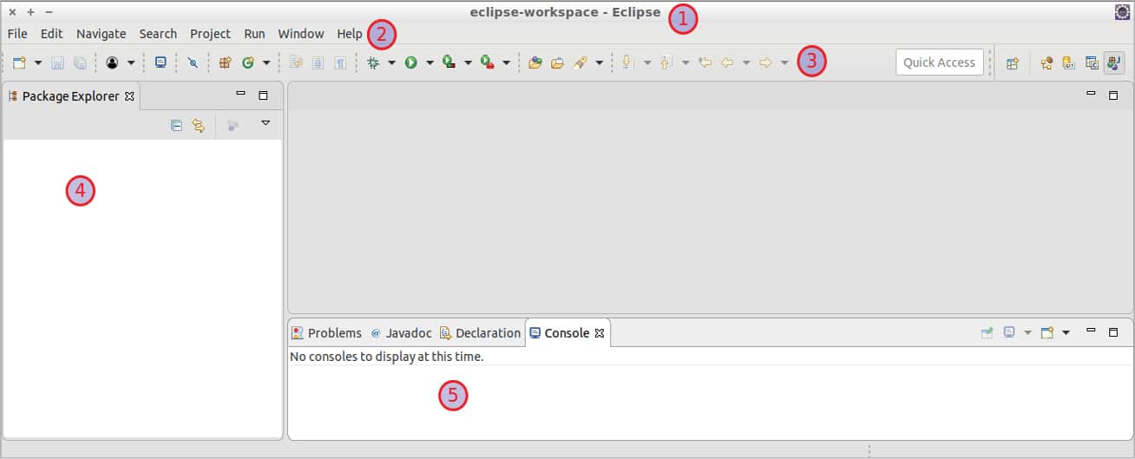Open Package Explorer View Menu triangle
This screenshot has height=459, width=1135.
(x=266, y=123)
